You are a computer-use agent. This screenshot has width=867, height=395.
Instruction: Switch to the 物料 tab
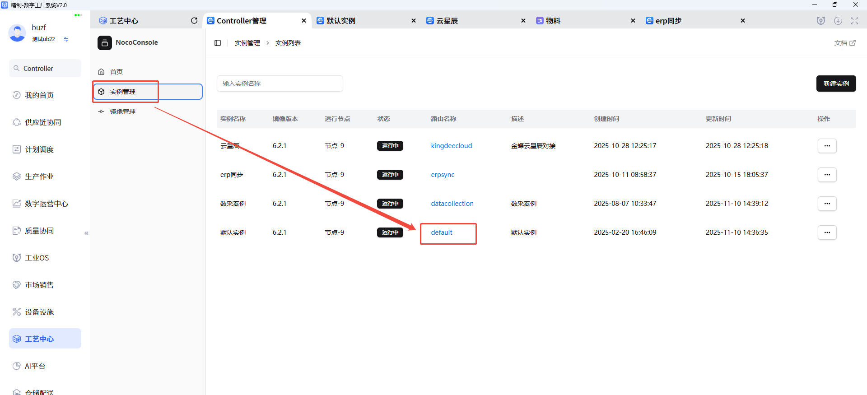coord(553,21)
